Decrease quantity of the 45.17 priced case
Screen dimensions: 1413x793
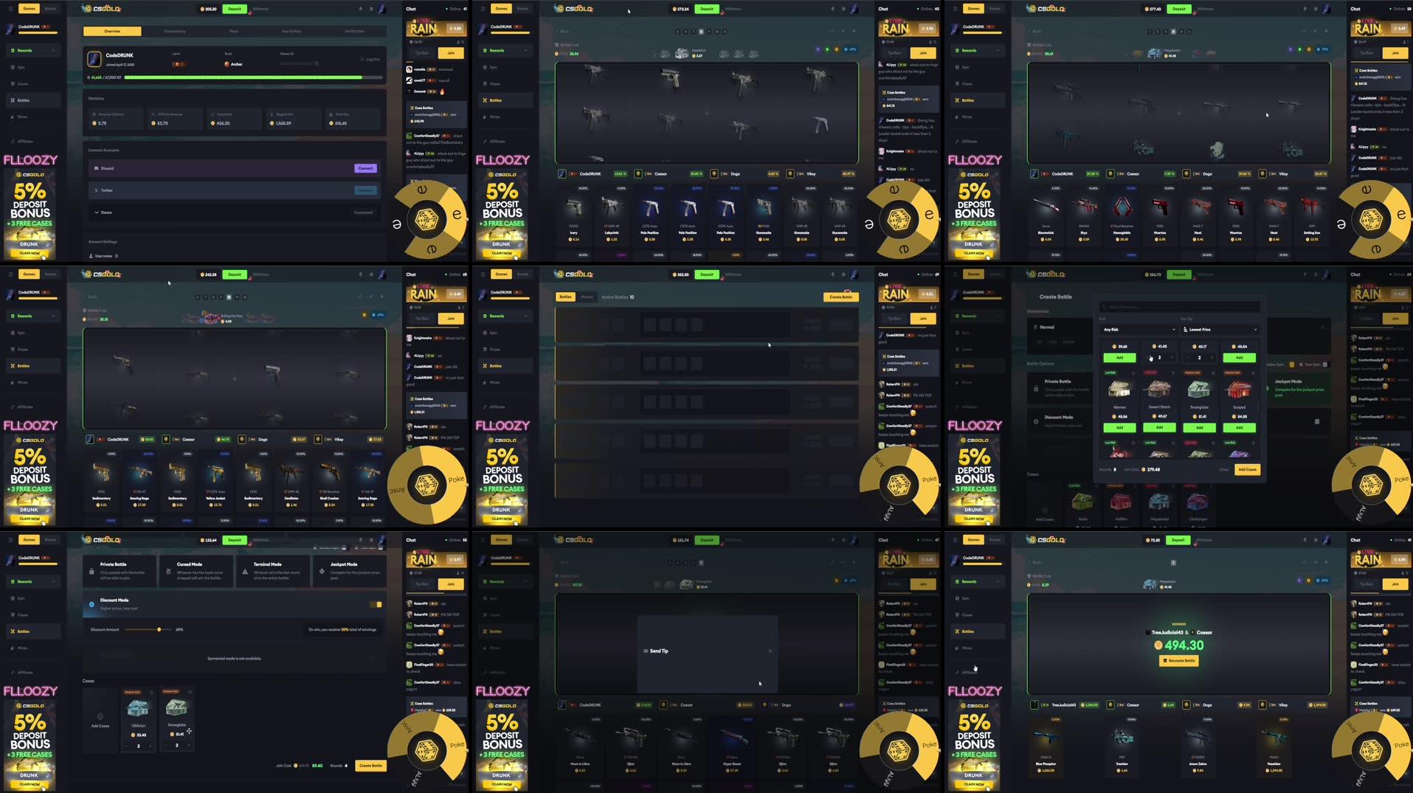point(1187,358)
